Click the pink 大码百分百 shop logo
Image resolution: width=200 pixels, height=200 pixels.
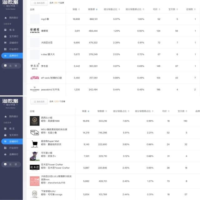(x=35, y=181)
